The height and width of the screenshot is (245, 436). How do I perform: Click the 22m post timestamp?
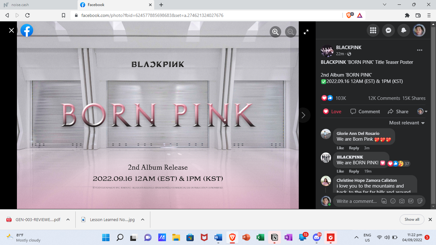point(340,54)
